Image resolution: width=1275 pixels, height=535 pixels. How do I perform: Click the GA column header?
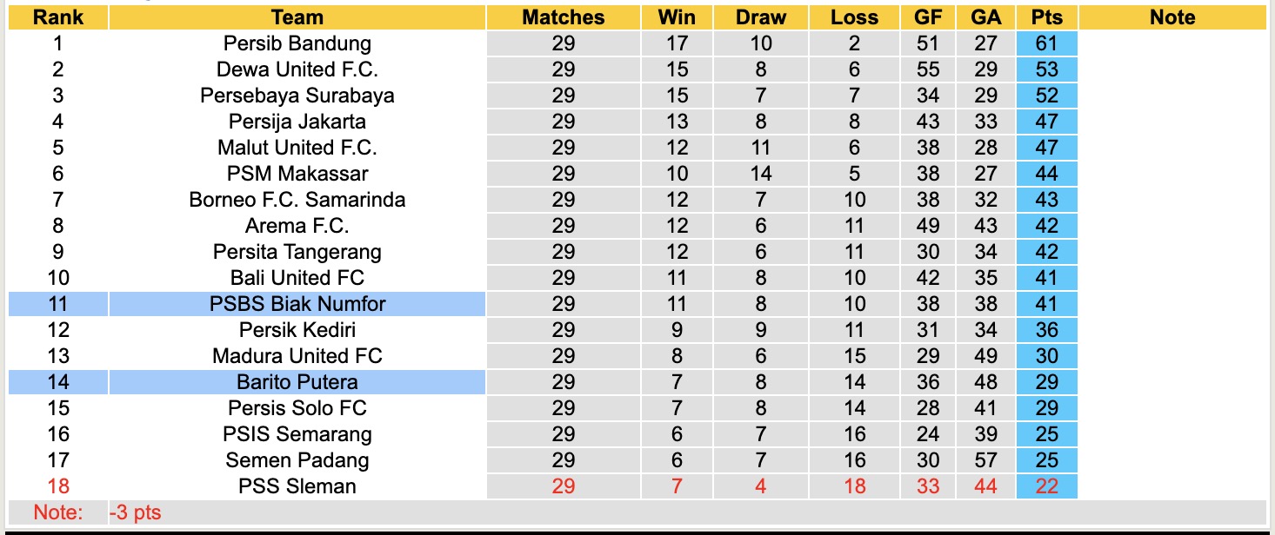[x=985, y=17]
